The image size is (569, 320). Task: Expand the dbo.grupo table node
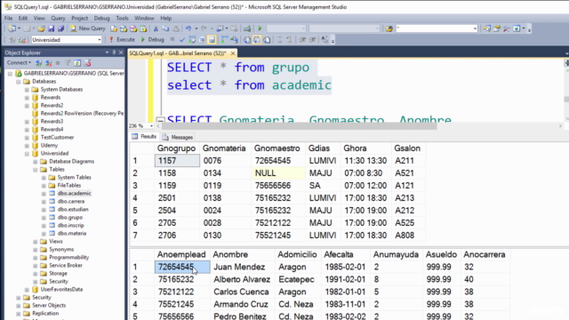tap(44, 217)
